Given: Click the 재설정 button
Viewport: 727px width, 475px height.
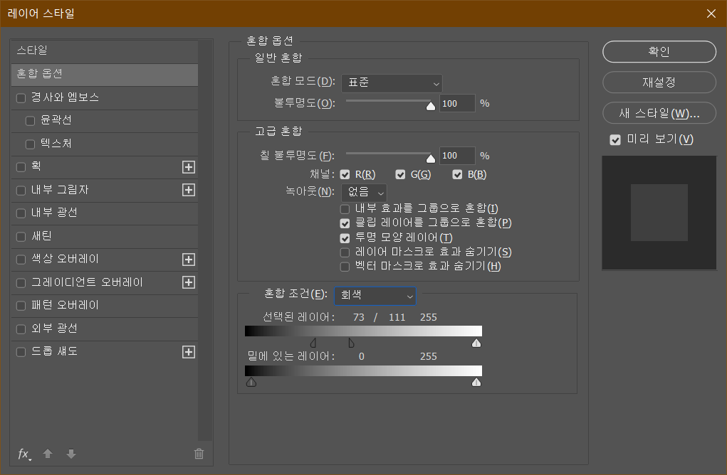Looking at the screenshot, I should [x=659, y=82].
